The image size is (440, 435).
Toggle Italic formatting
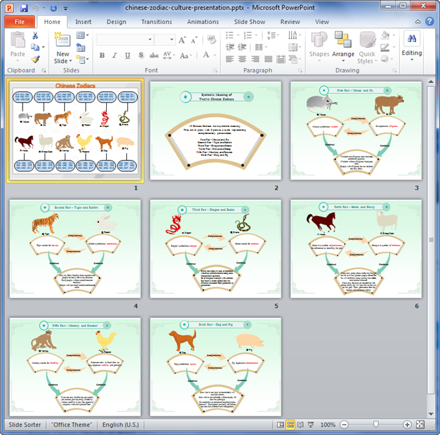115,56
